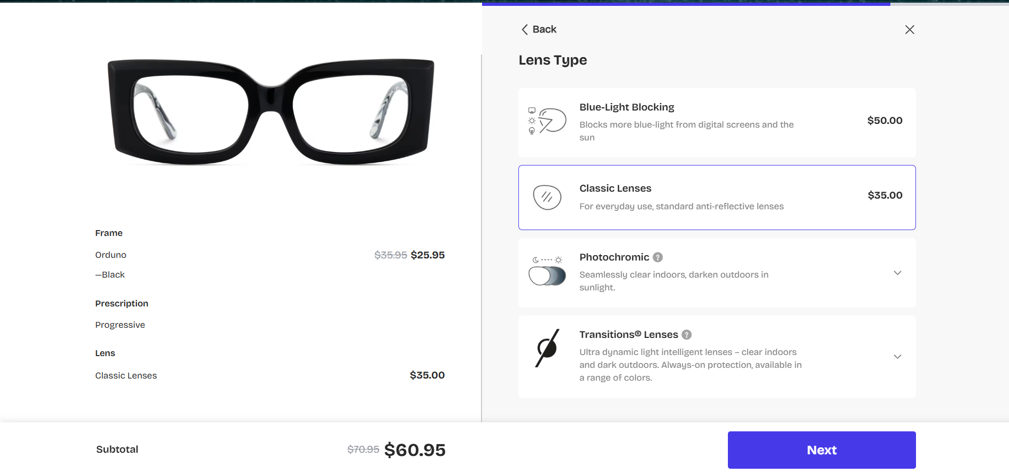
Task: Open the Transitions Lenses help question mark
Action: point(687,335)
